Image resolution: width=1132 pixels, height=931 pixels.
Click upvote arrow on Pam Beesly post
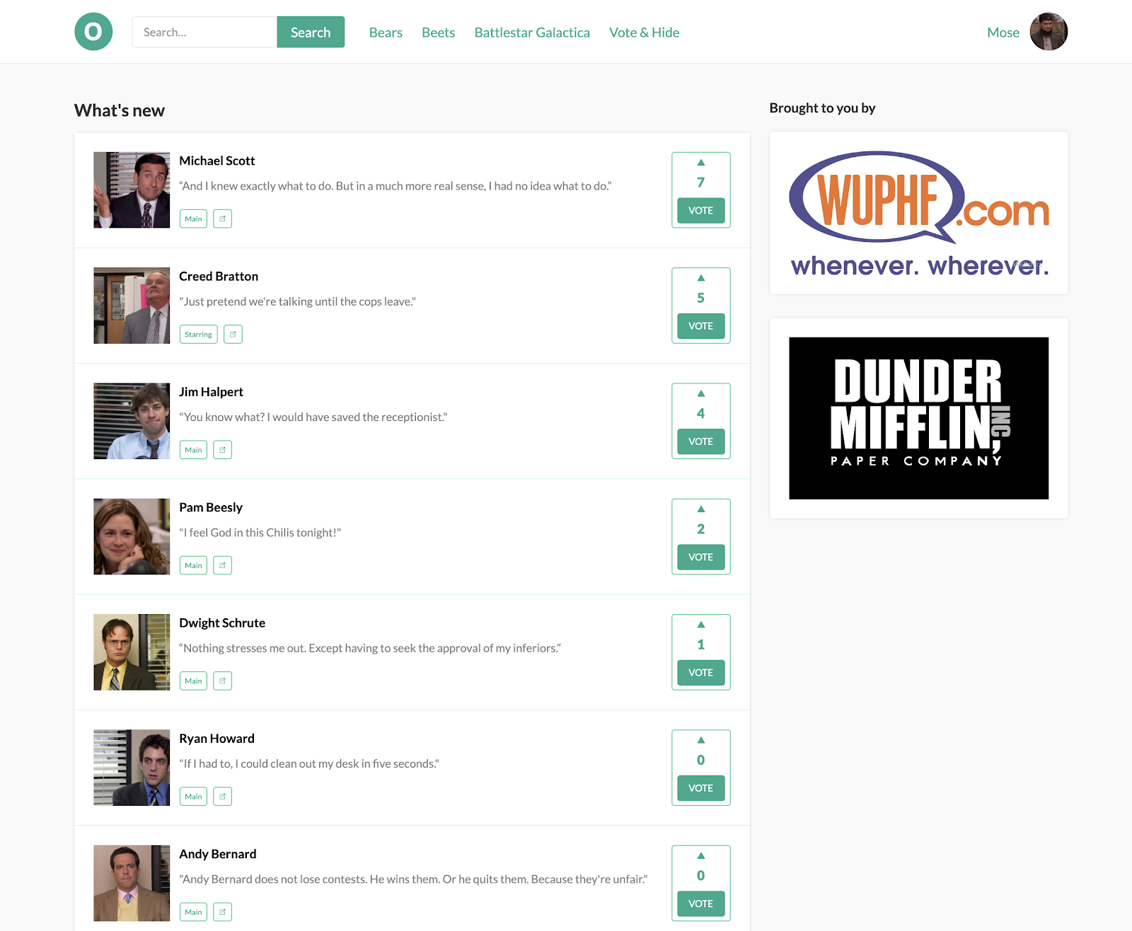tap(701, 509)
